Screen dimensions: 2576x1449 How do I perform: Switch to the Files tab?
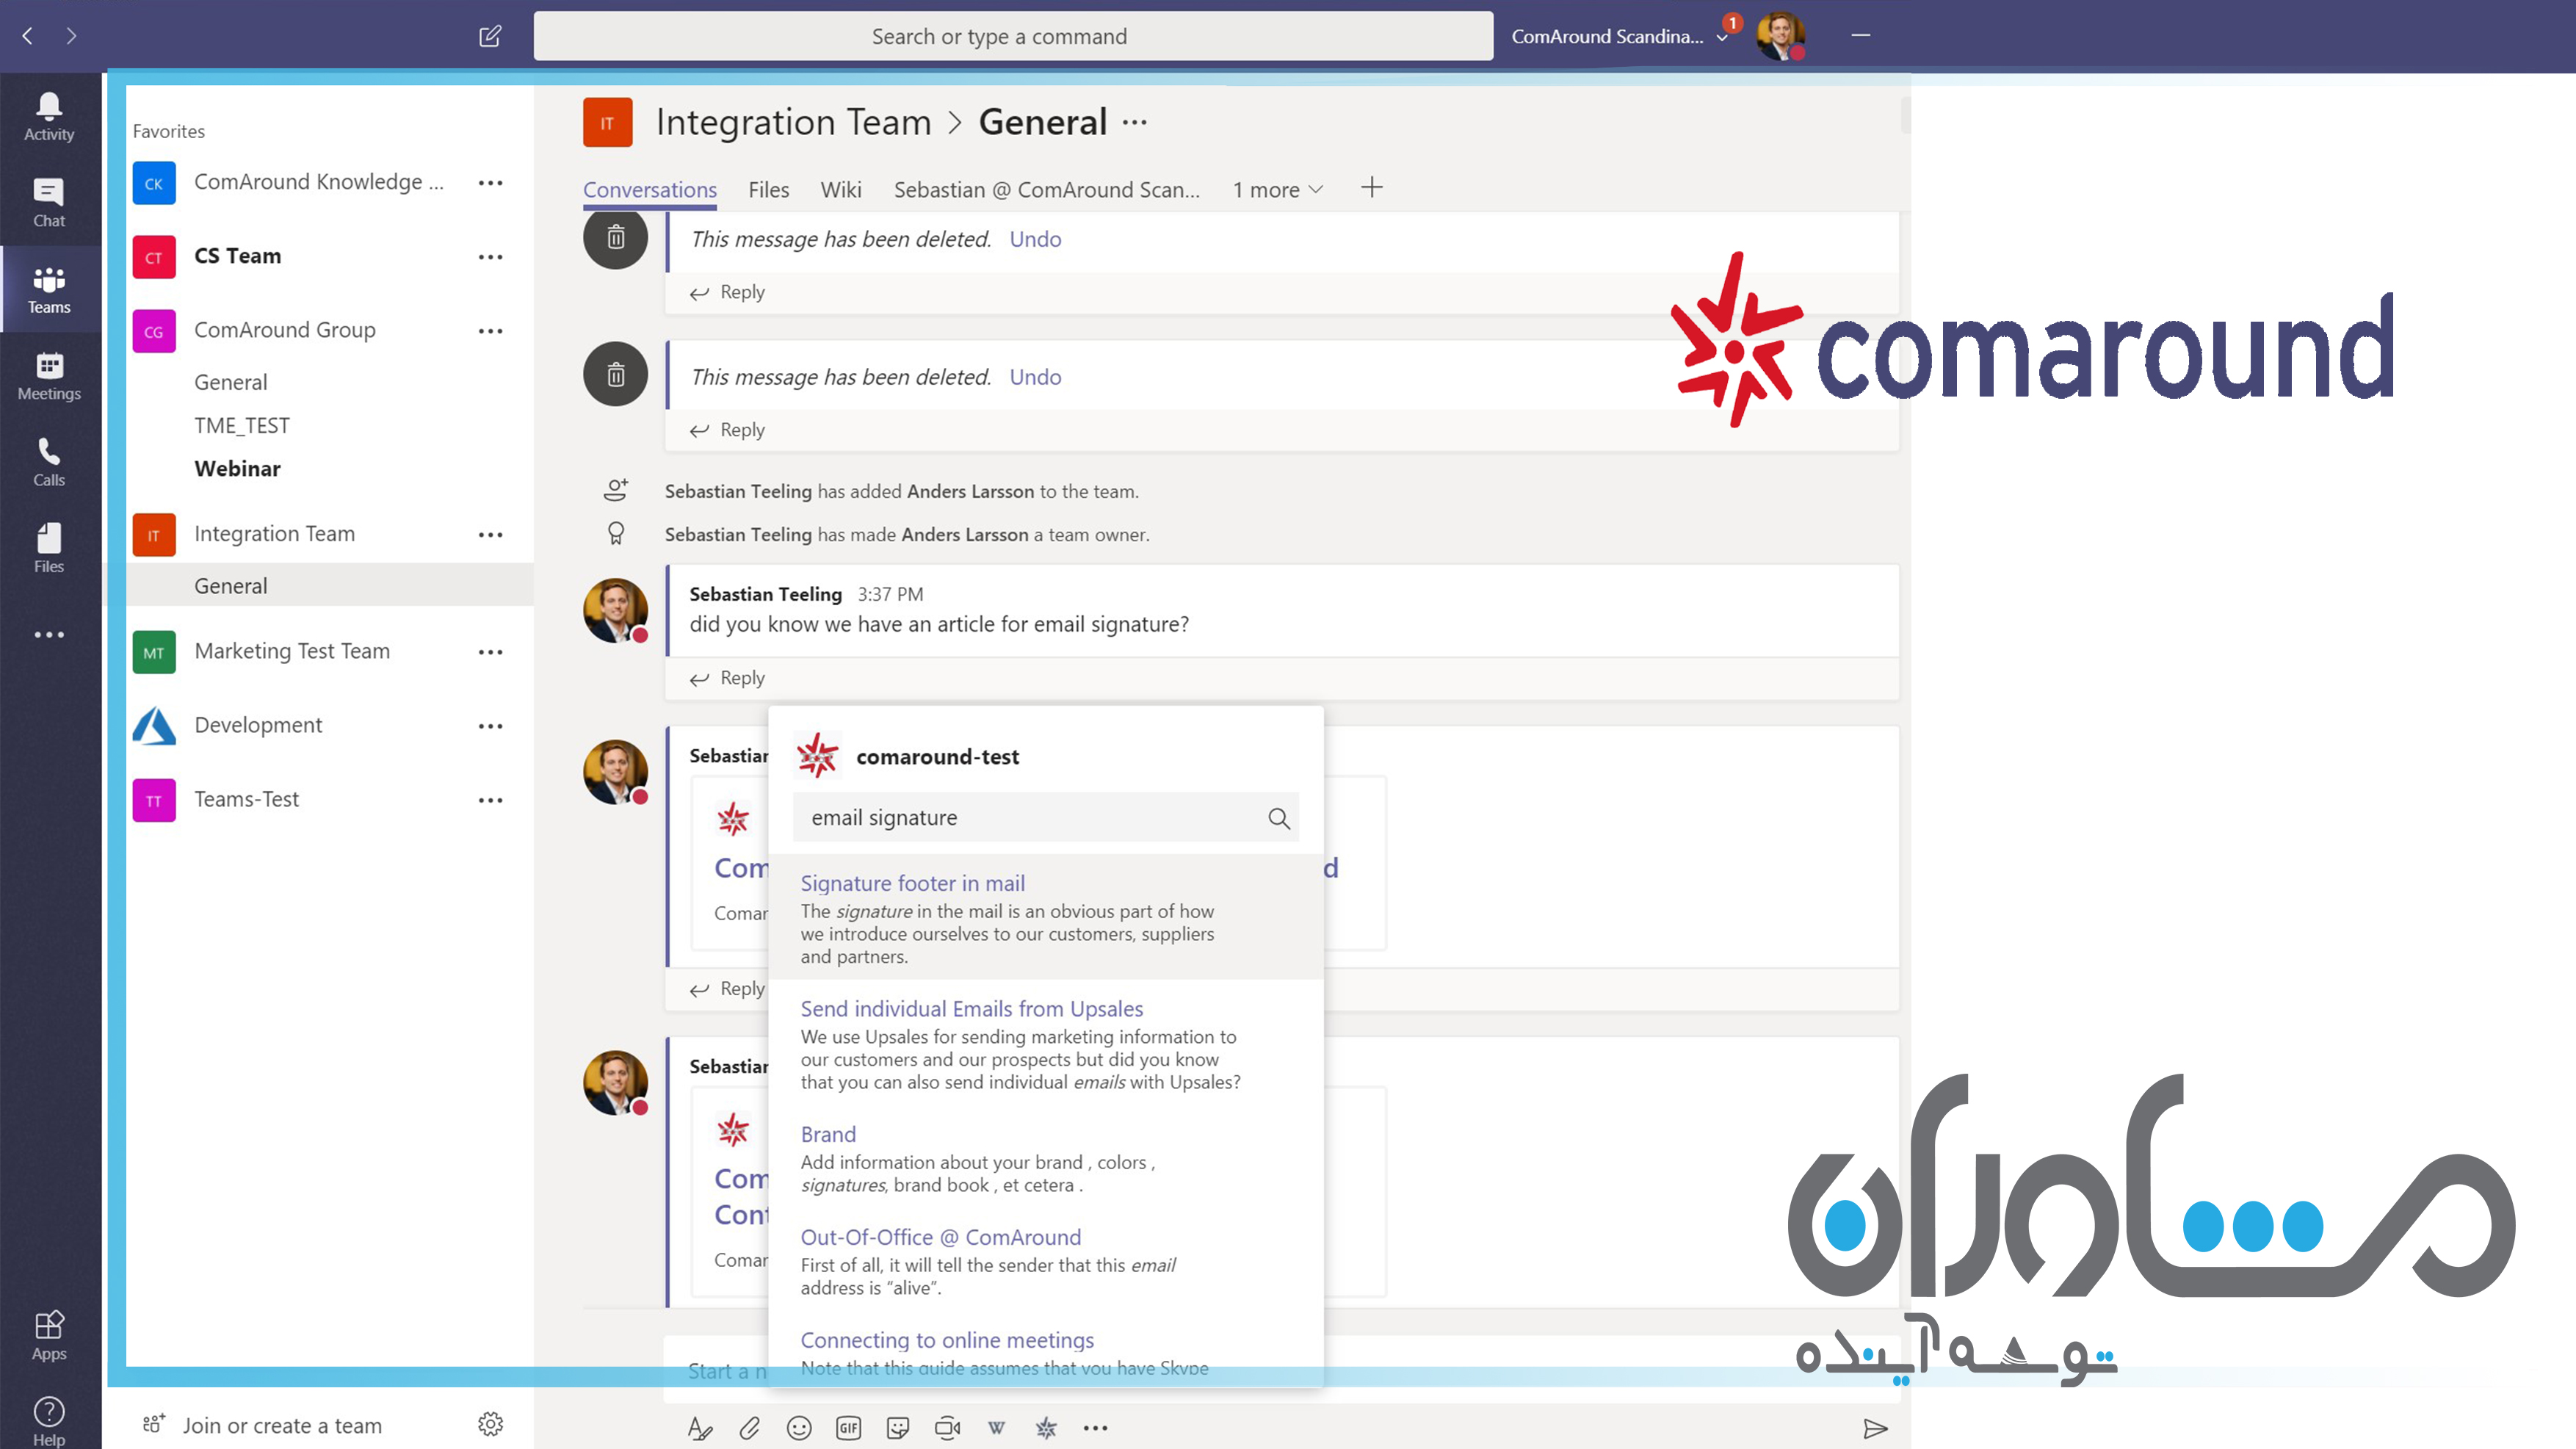click(x=768, y=189)
